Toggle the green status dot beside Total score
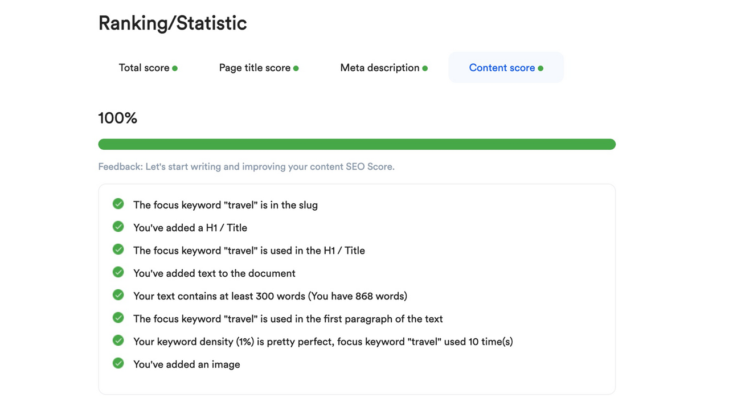This screenshot has width=729, height=410. coord(175,68)
